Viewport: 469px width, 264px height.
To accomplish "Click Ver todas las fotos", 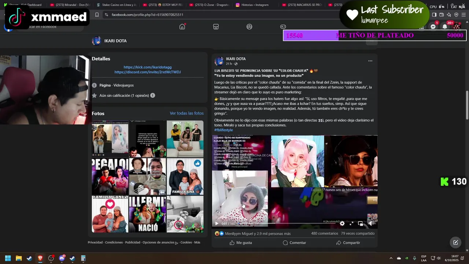I will coord(187,113).
